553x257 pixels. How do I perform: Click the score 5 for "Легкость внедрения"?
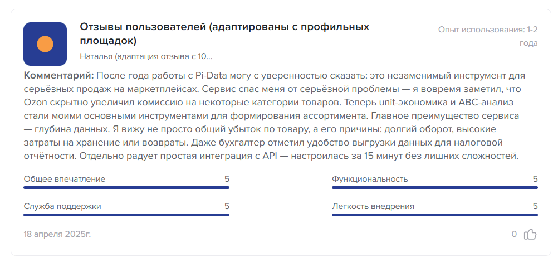click(x=535, y=206)
